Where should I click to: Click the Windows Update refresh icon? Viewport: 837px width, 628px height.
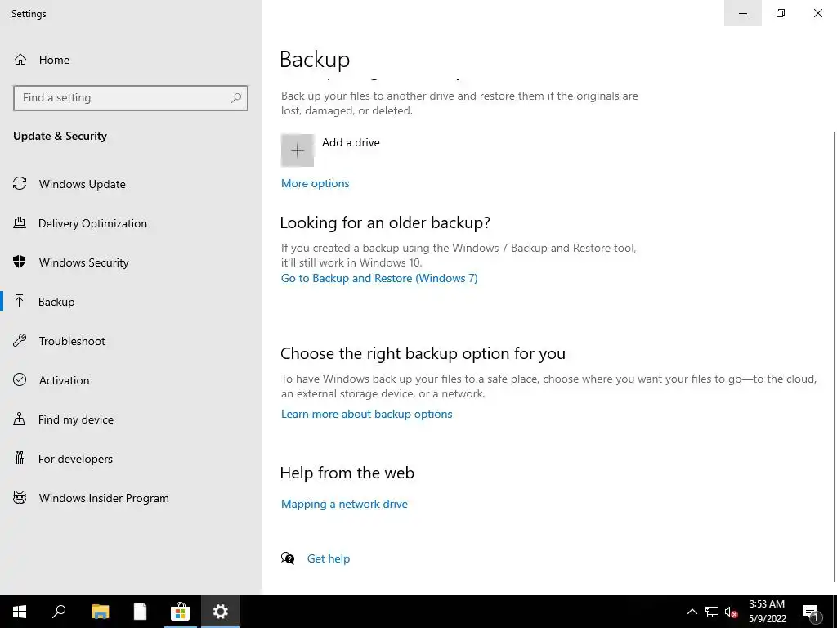pos(20,184)
